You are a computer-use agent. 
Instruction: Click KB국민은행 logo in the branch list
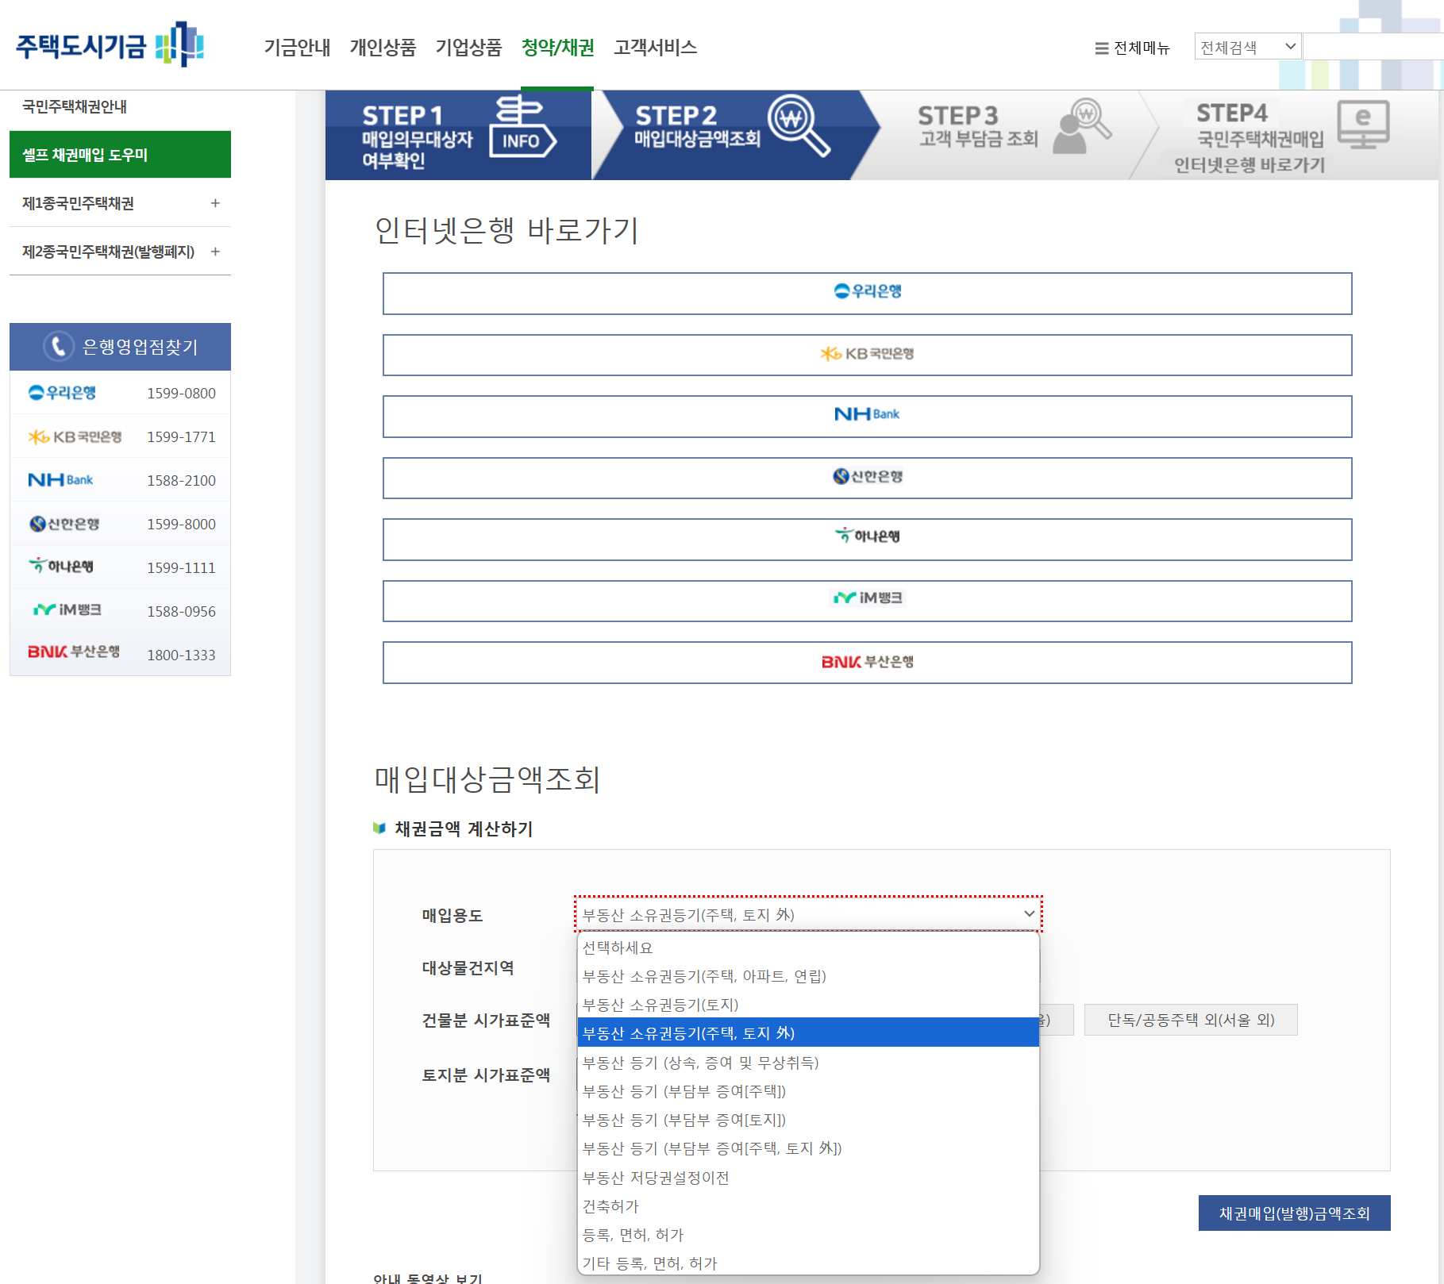click(75, 436)
